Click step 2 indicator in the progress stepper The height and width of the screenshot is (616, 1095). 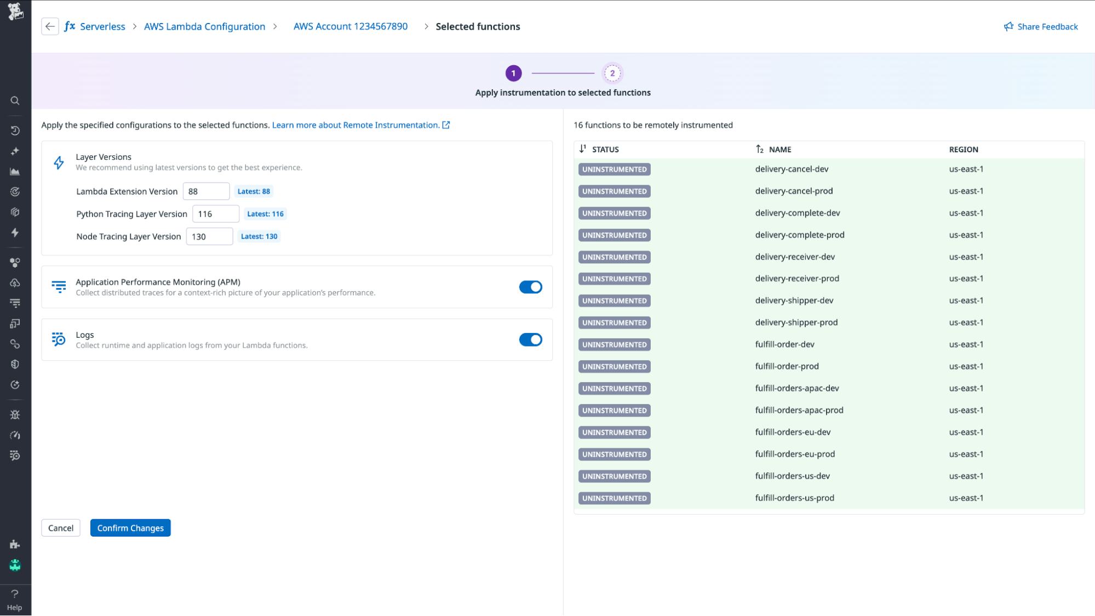tap(612, 72)
